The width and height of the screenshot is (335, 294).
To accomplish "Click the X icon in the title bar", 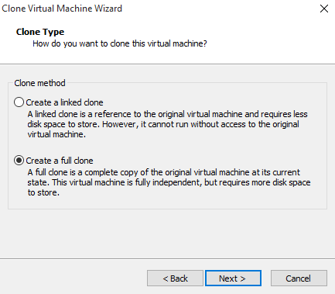I will tap(324, 9).
